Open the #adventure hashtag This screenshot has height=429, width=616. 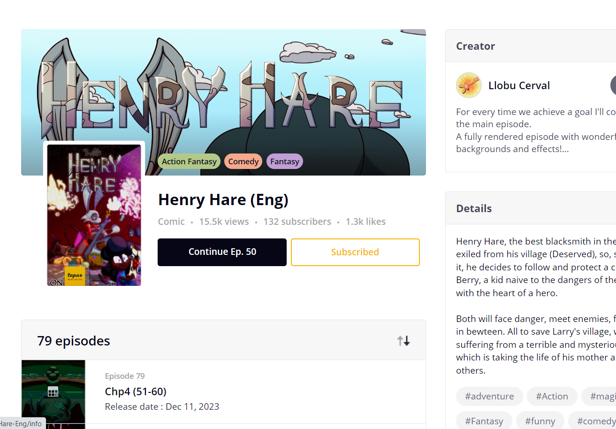click(489, 396)
